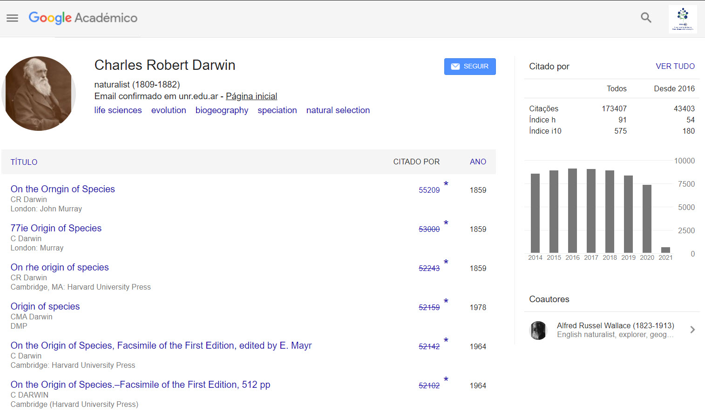Click Alfred Russel Wallace's coauthor photo
The width and height of the screenshot is (705, 419).
[538, 330]
